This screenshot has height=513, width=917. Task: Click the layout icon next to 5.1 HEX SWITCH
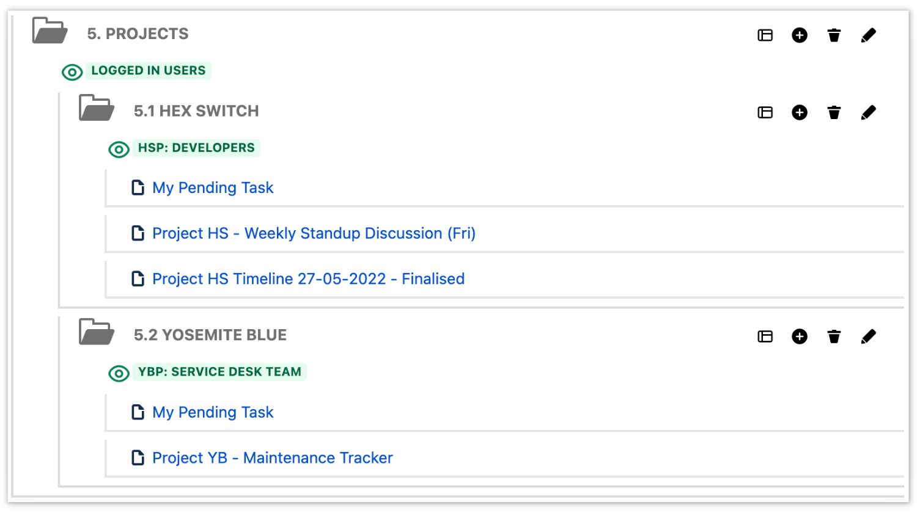click(764, 112)
